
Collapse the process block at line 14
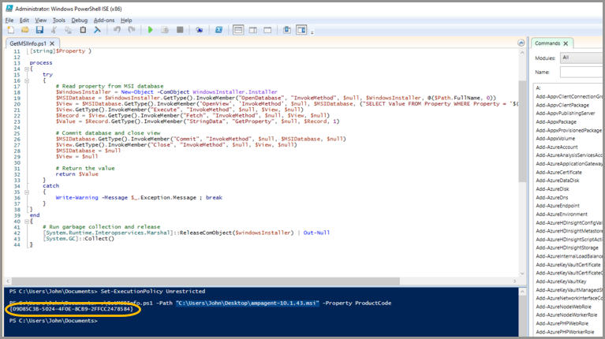(x=27, y=69)
